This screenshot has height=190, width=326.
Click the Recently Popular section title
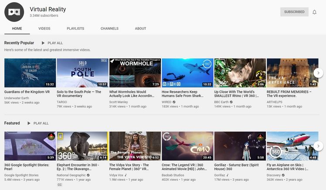pyautogui.click(x=19, y=43)
